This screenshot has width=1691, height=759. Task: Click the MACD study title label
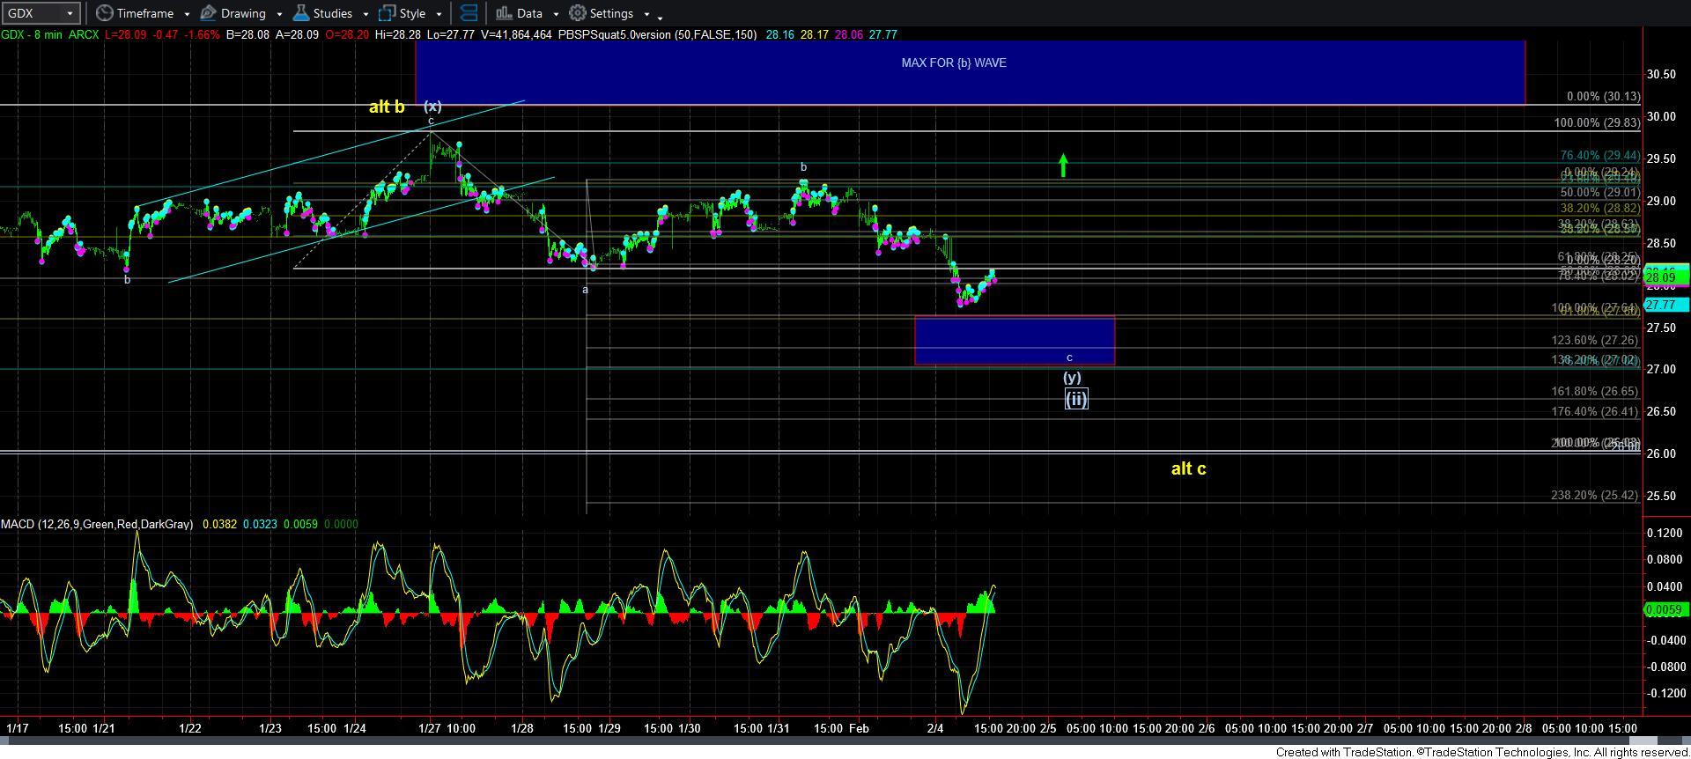point(96,524)
